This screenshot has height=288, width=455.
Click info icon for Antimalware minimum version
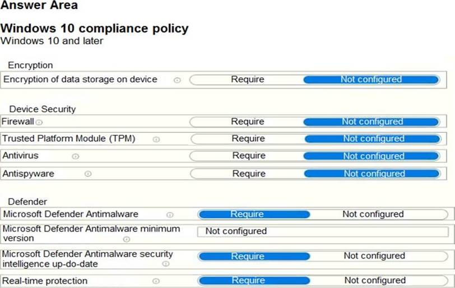click(127, 239)
